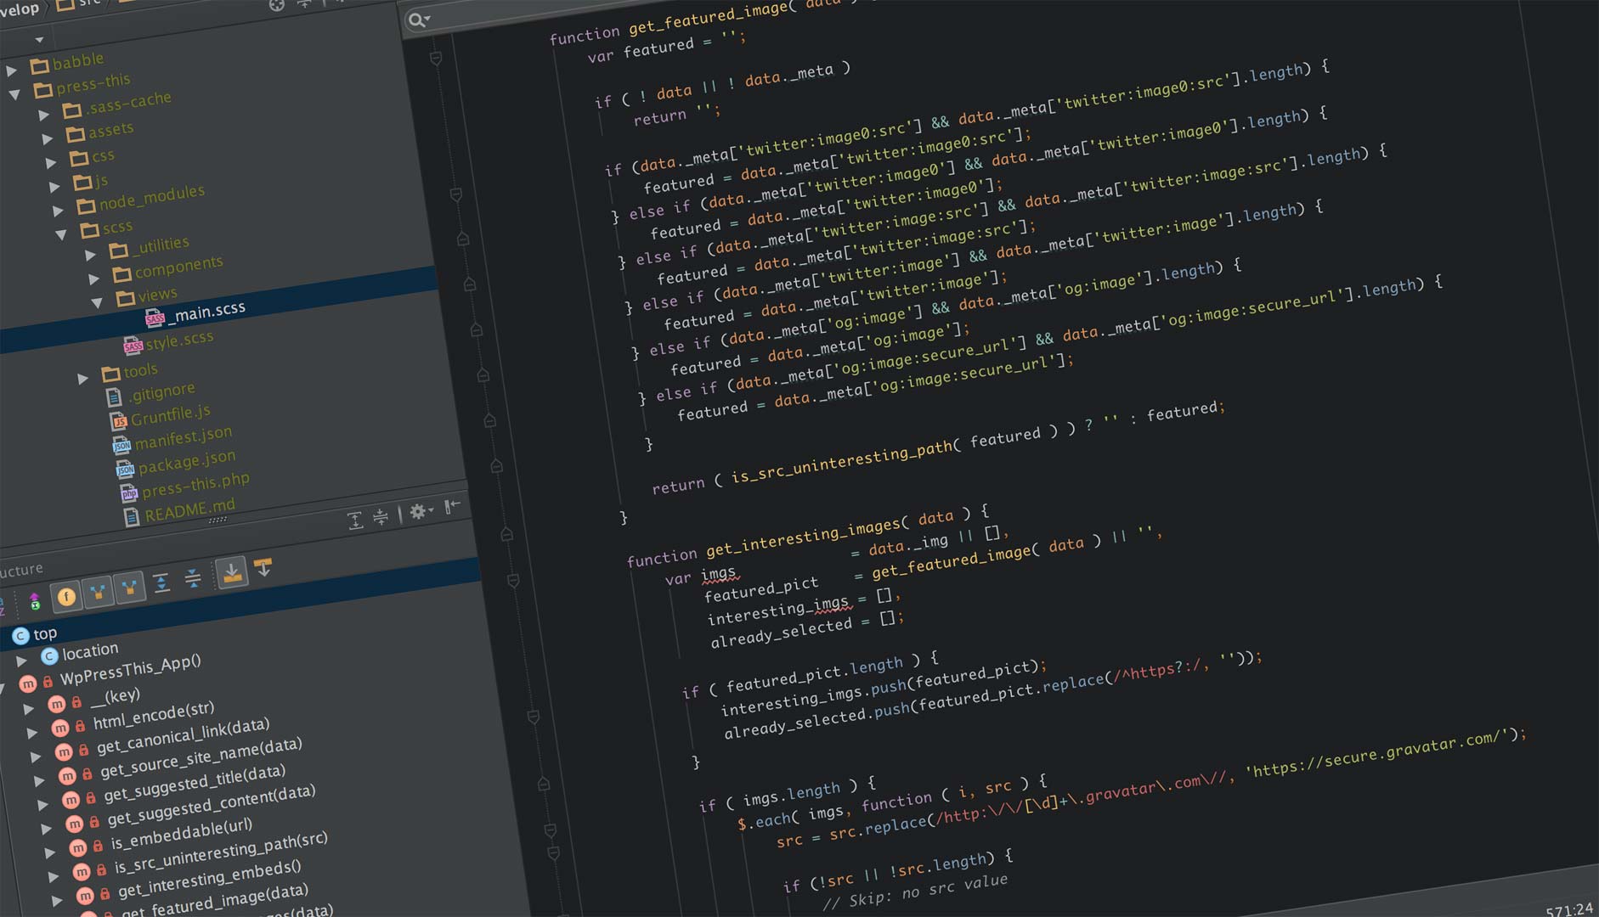
Task: Open Gruntfile.js from the project tree
Action: point(170,416)
